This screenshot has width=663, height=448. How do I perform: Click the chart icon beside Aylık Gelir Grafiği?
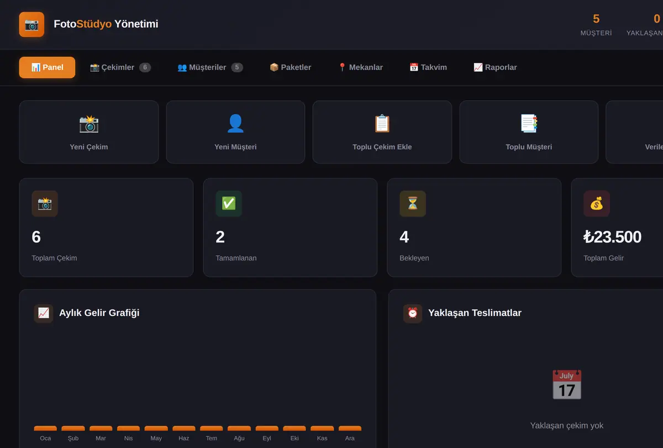[44, 313]
